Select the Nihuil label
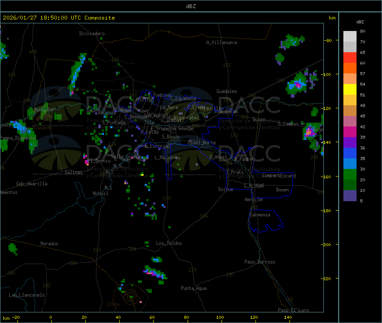Viewport: 382px width, 323px height. 100,194
